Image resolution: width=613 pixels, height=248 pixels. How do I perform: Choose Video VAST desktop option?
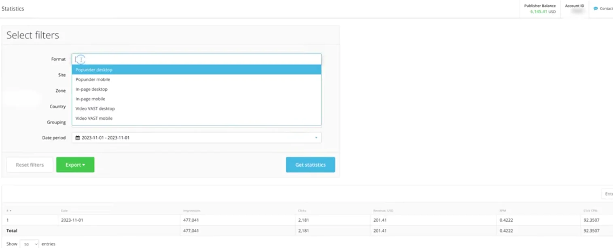pos(95,109)
